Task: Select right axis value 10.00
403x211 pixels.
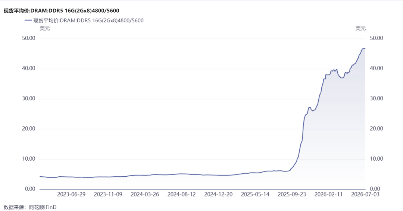Action: 376,159
